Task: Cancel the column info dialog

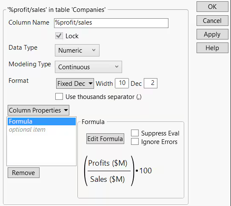Action: point(212,20)
